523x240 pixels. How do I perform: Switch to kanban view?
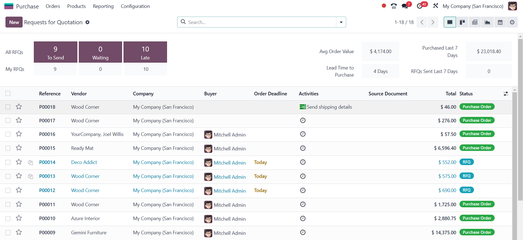(x=462, y=22)
